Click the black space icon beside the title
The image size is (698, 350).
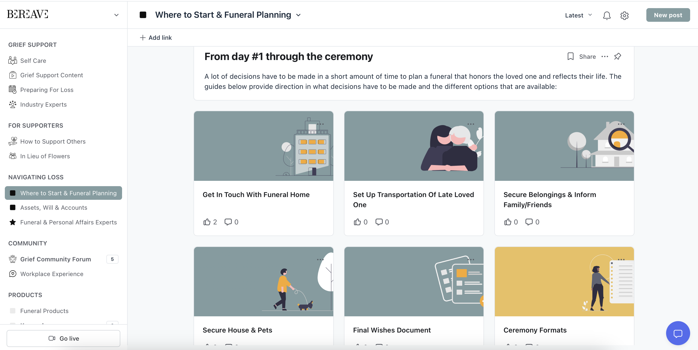143,15
